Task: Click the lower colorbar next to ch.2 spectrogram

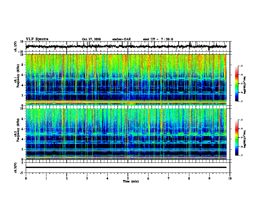Action: point(237,138)
